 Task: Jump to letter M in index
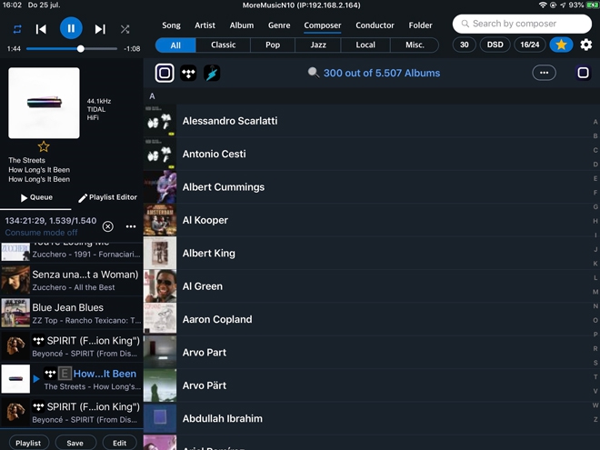[595, 292]
